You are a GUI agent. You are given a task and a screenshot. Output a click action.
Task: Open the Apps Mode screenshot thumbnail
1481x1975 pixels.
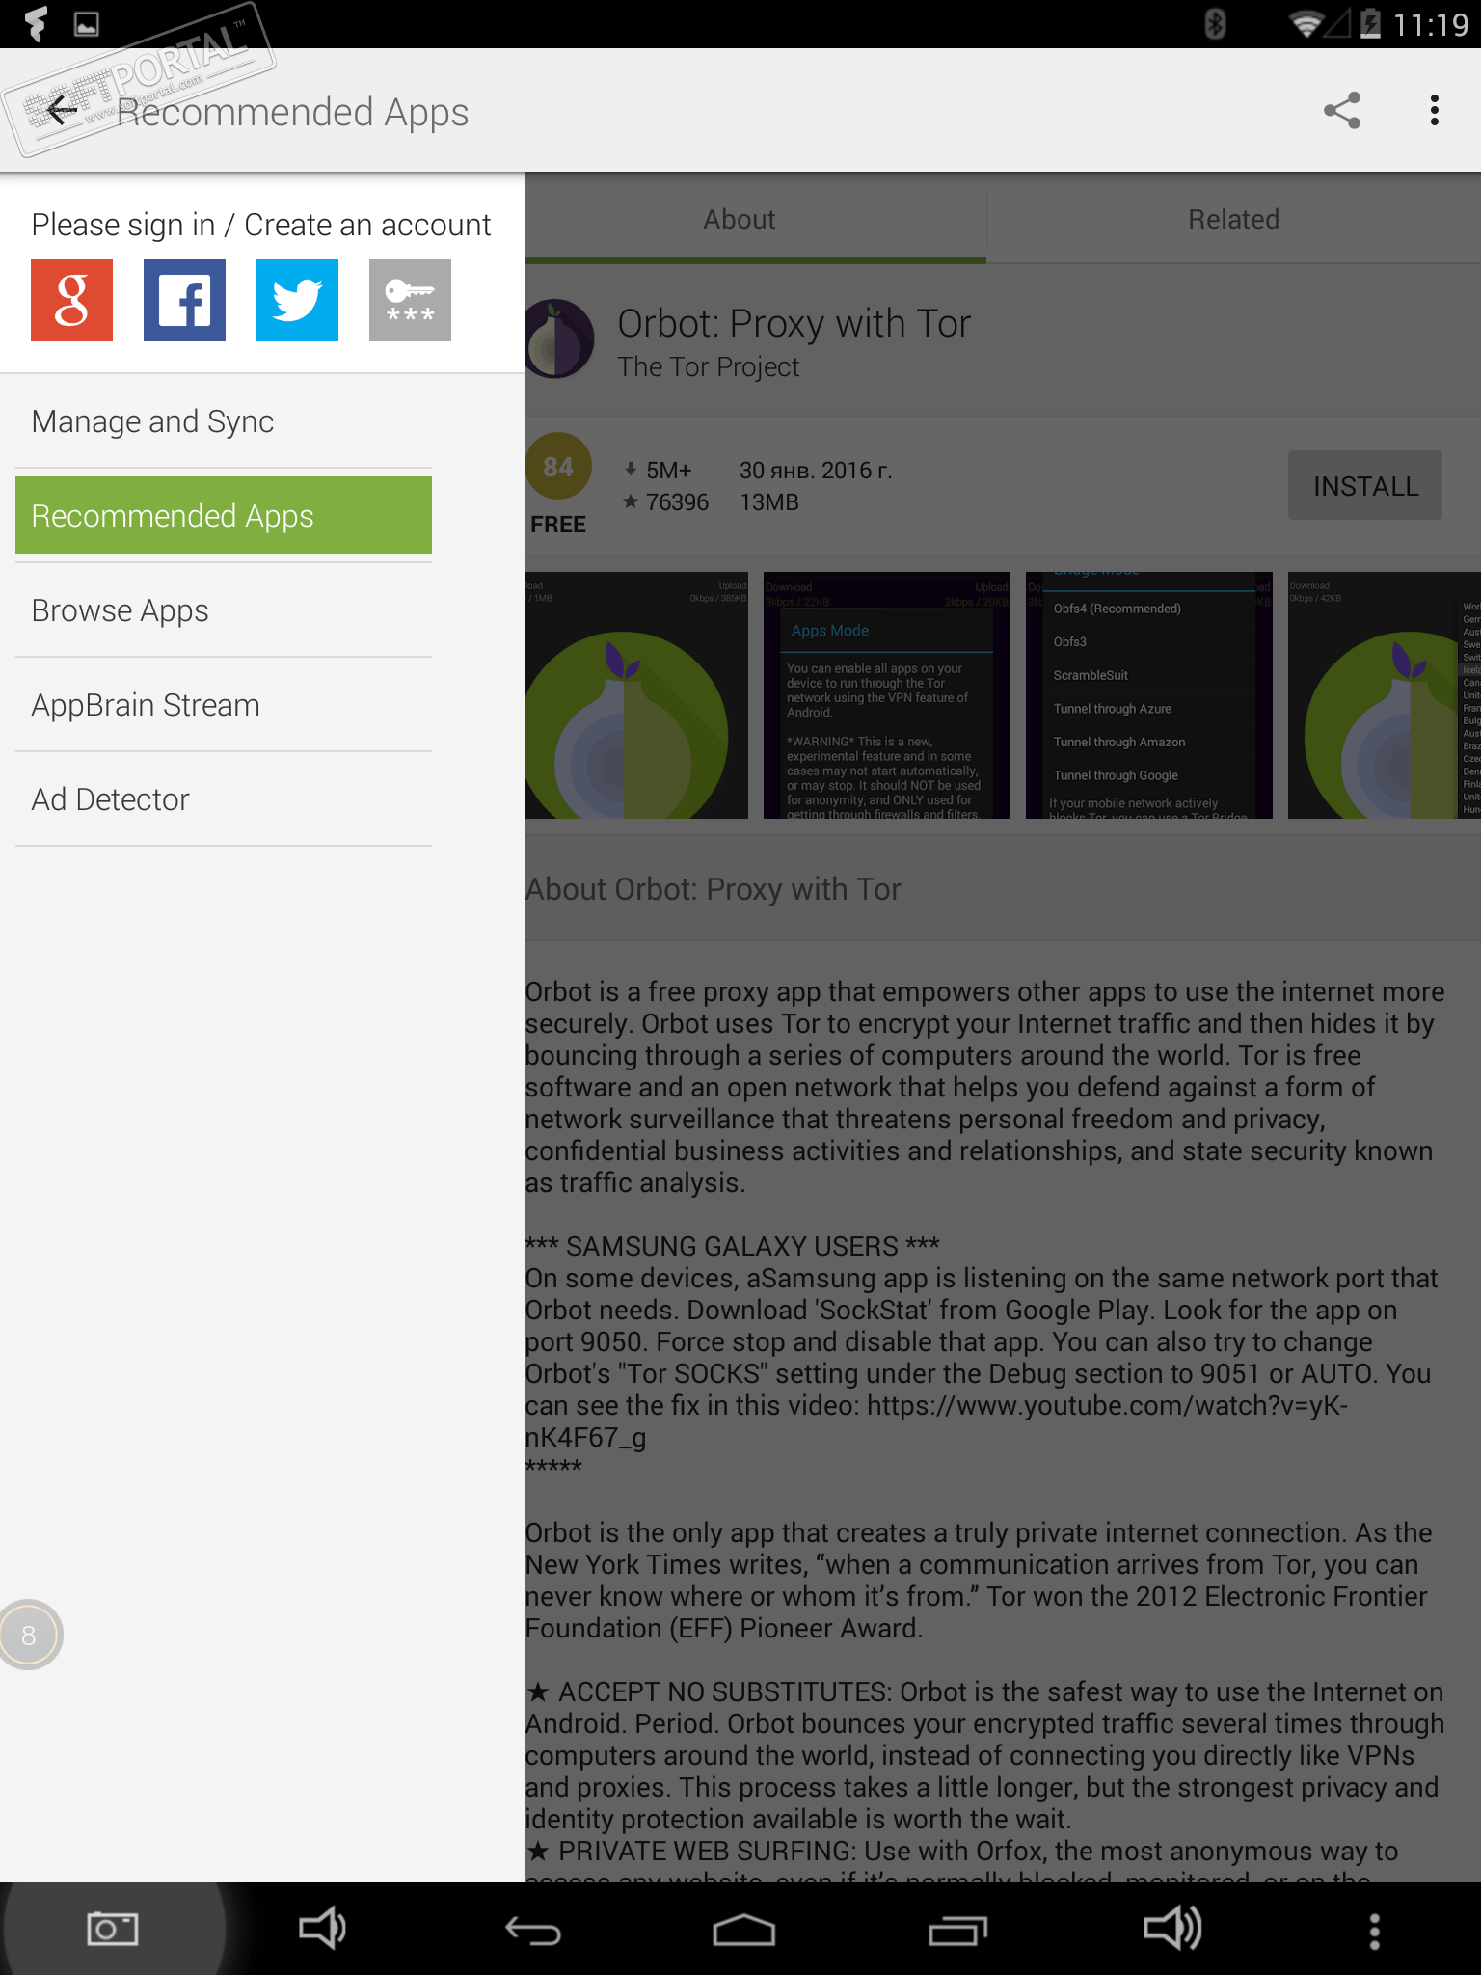(x=887, y=695)
